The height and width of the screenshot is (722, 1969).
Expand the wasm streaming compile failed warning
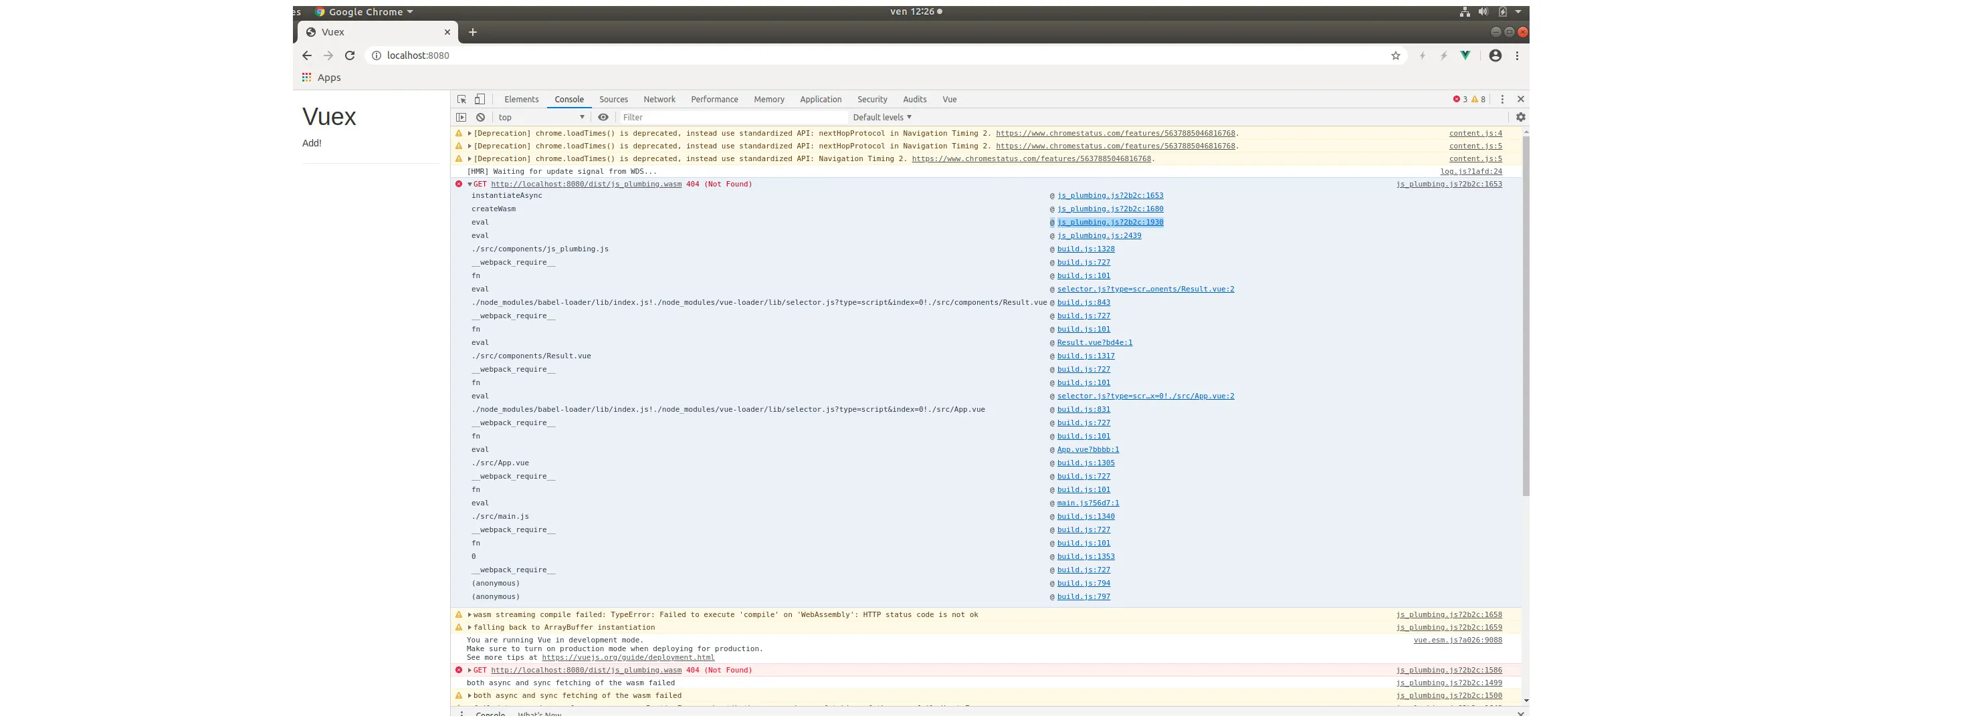click(470, 615)
